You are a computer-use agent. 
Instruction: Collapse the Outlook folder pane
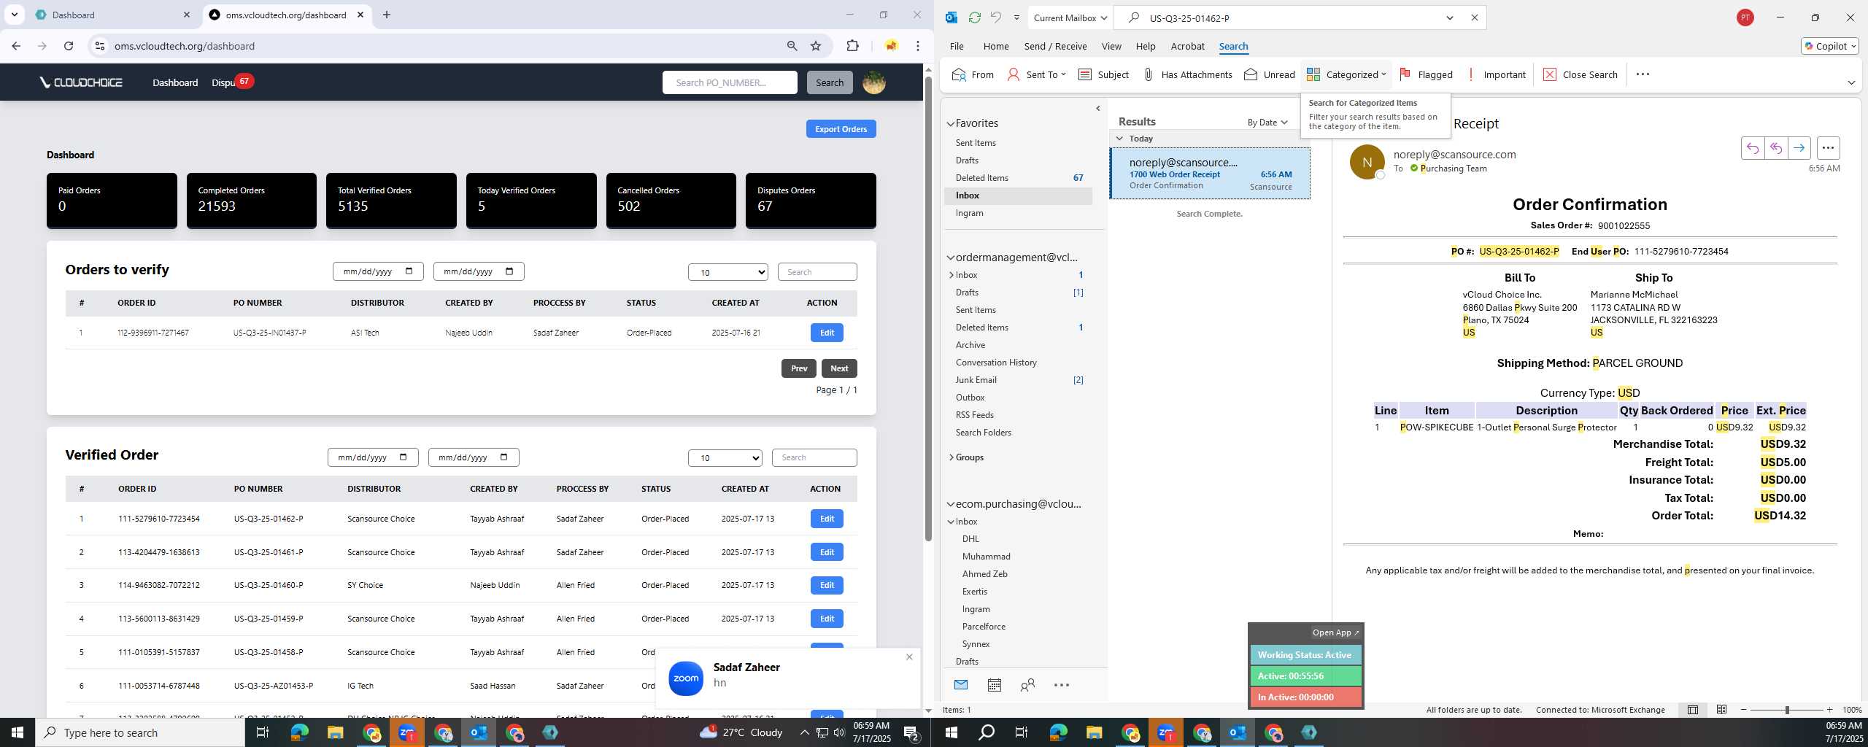[1098, 109]
